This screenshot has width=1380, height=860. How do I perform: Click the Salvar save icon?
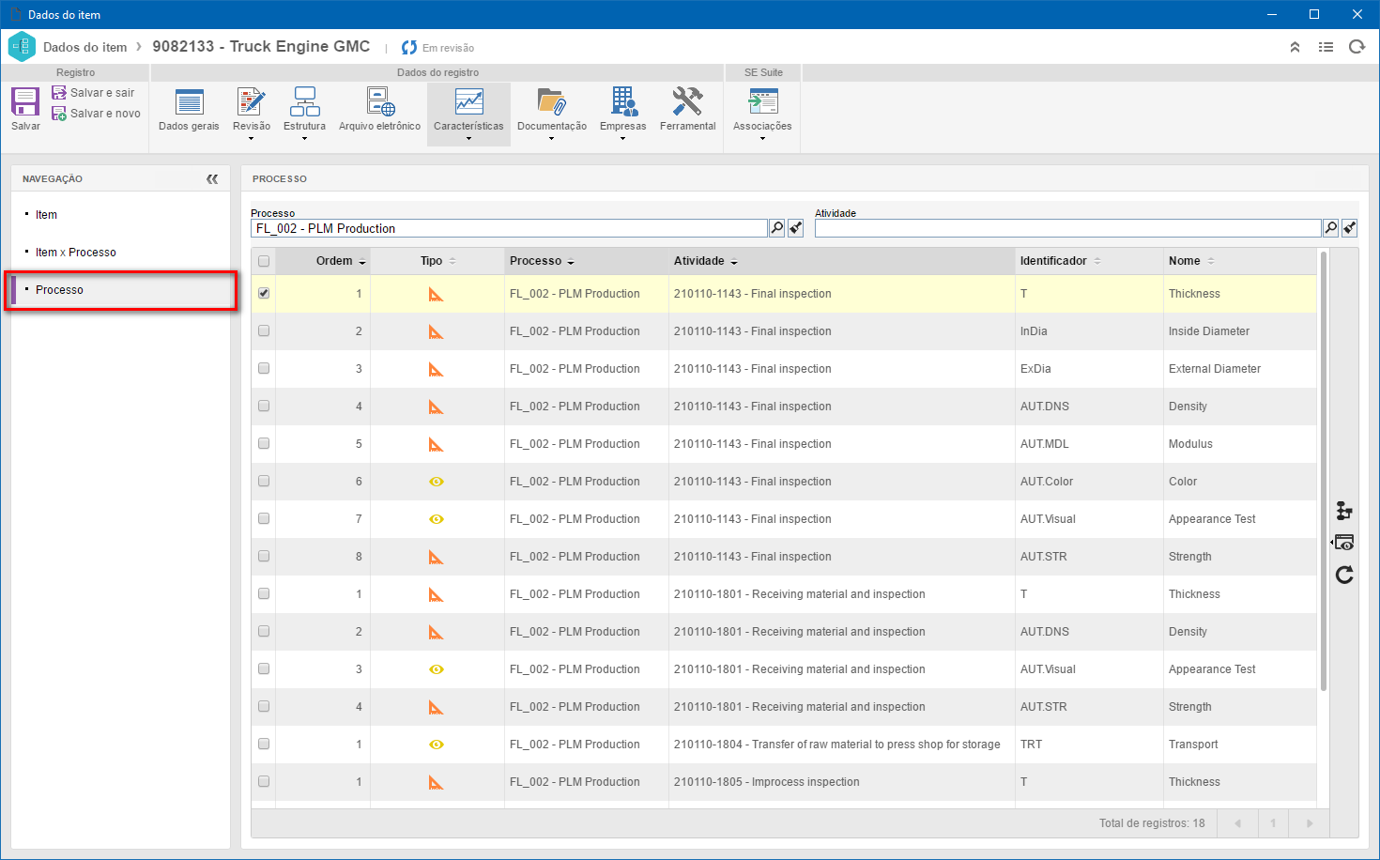click(25, 101)
